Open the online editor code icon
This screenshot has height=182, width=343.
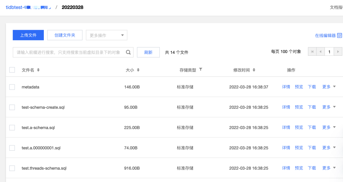pyautogui.click(x=340, y=35)
